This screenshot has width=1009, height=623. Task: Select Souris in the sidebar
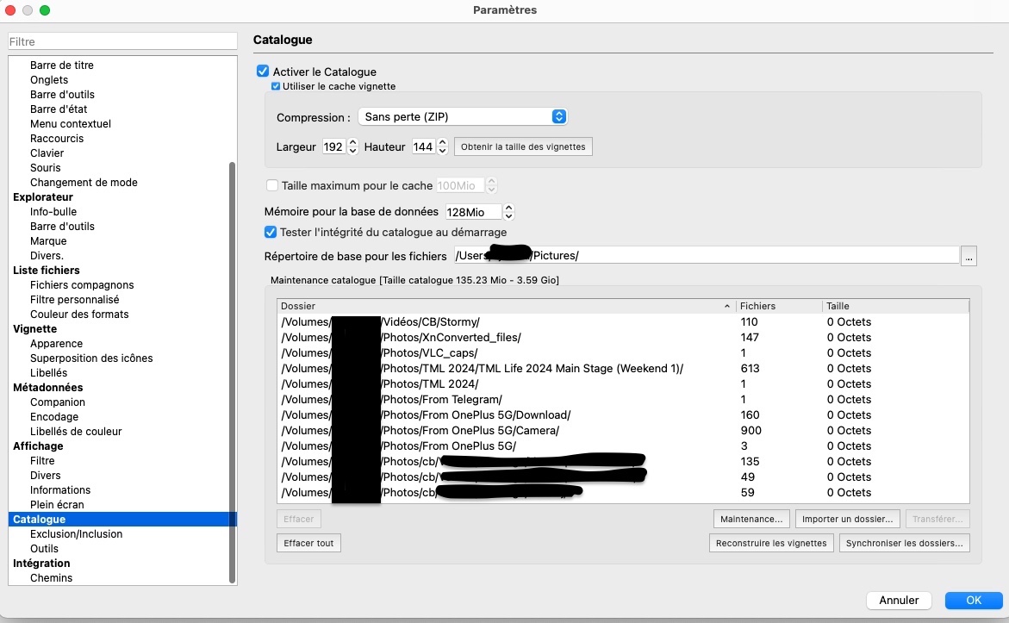tap(45, 167)
